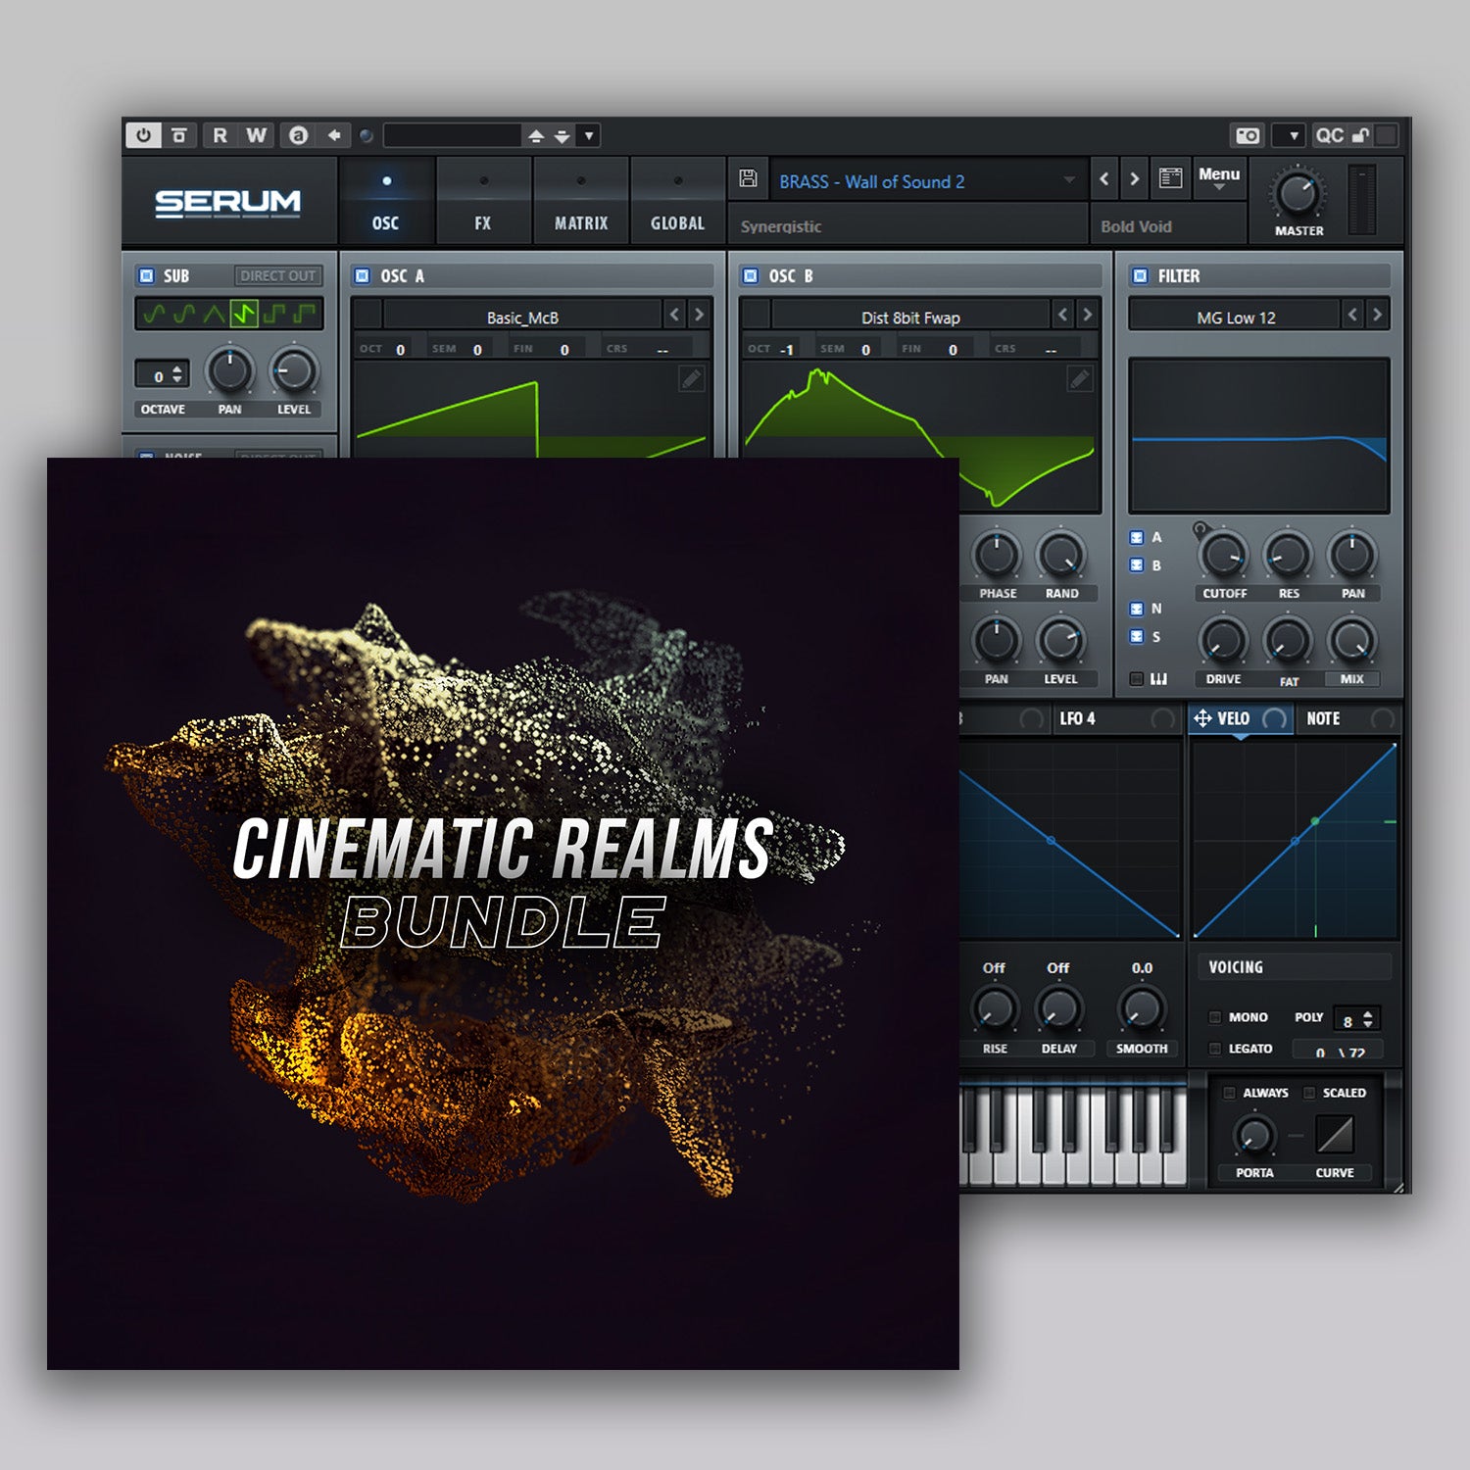Click the Cinematic Realms Bundle cover art
1470x1470 pixels.
click(x=503, y=912)
